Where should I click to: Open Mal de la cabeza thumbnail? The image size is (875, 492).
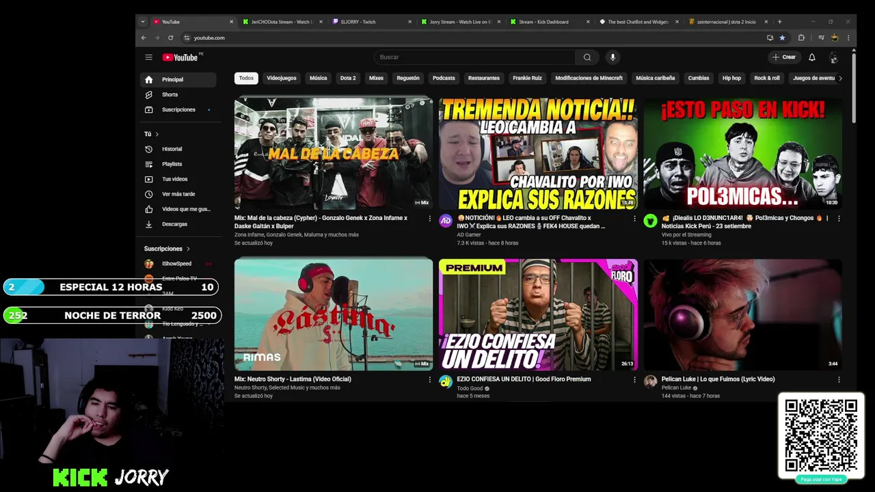334,154
